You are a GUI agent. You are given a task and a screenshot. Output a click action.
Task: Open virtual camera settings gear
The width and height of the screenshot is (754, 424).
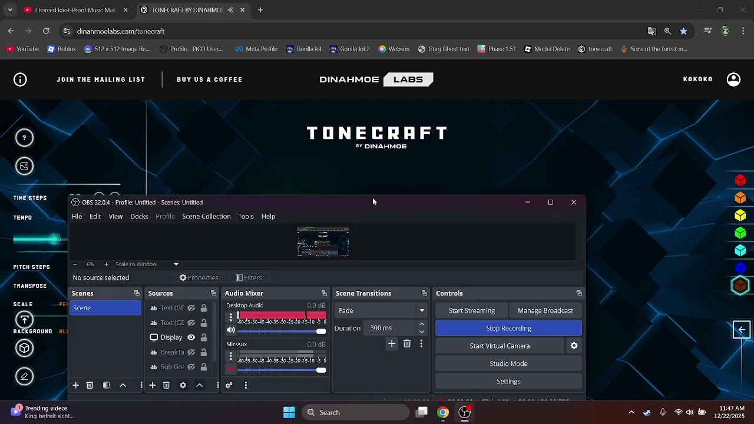574,346
